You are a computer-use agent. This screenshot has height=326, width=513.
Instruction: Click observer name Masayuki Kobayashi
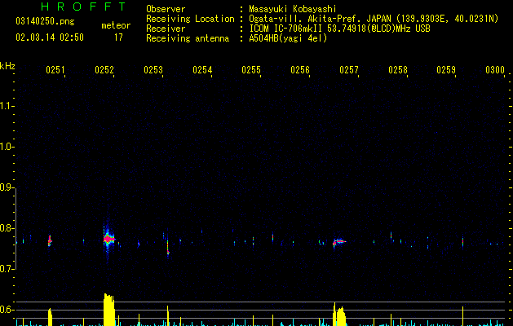(293, 9)
